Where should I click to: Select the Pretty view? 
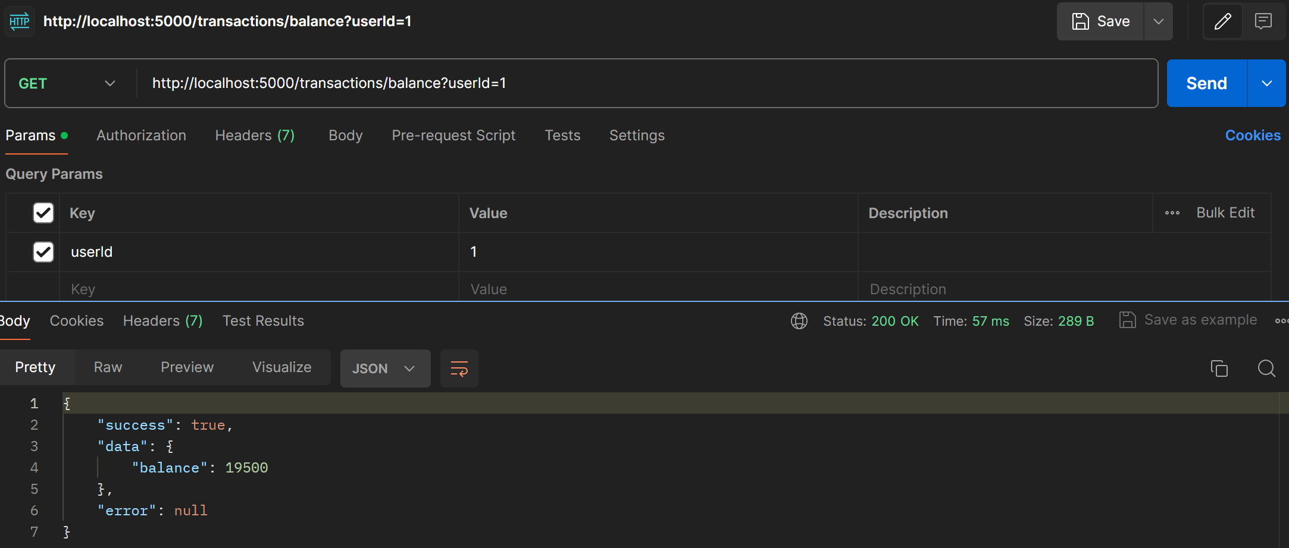[35, 367]
